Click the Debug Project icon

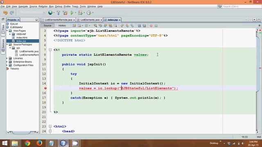coord(80,13)
